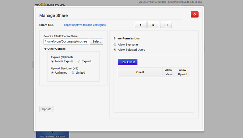Choose Limited upload size
Image resolution: width=243 pixels, height=138 pixels.
[73, 73]
